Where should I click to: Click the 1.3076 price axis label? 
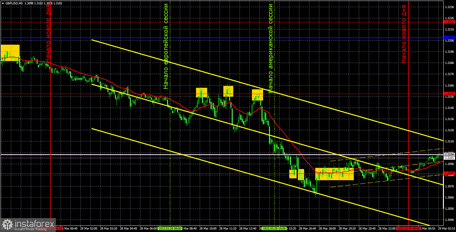coord(449,186)
